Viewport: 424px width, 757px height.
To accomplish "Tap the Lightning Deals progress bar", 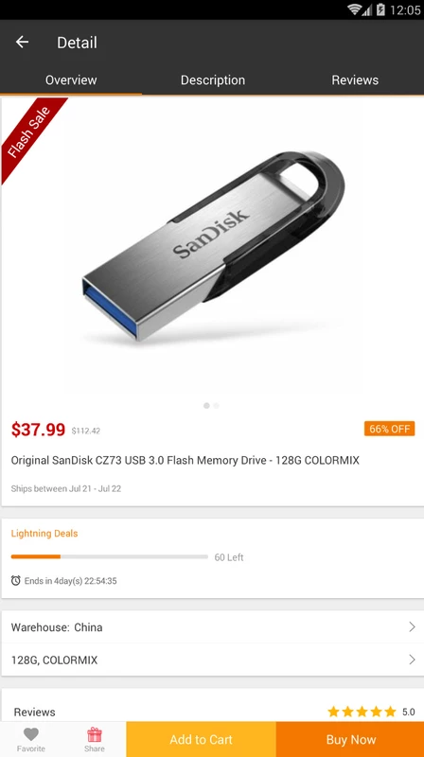I will (110, 556).
